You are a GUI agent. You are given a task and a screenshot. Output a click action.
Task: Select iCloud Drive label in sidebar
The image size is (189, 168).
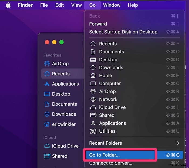tap(65, 146)
